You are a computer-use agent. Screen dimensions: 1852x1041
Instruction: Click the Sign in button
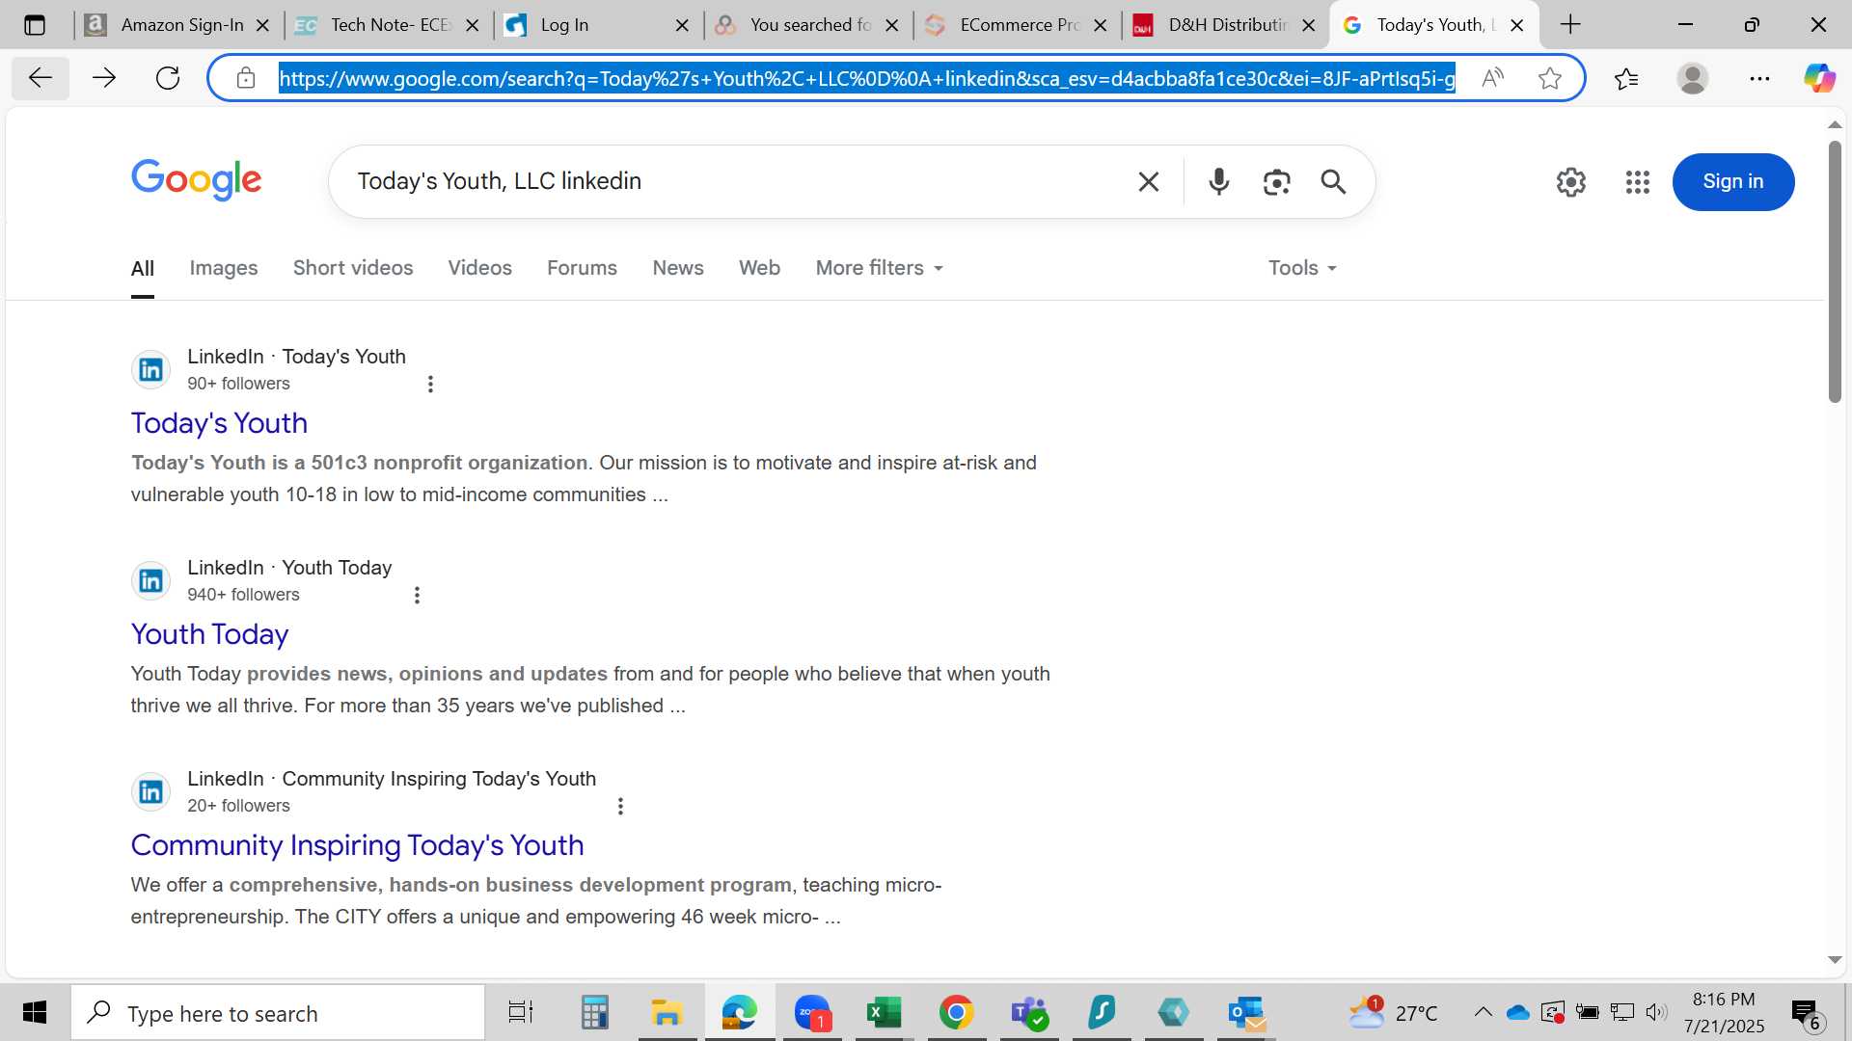pos(1732,181)
